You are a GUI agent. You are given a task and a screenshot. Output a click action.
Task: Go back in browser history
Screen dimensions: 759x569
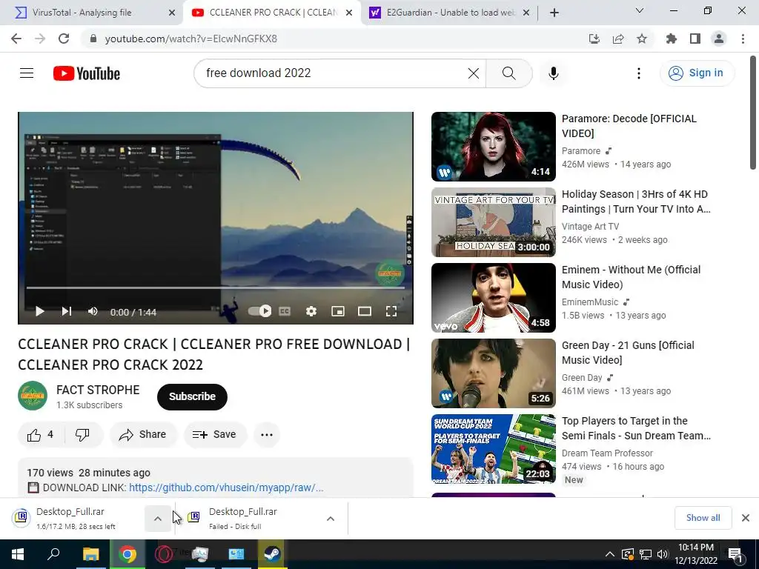coord(16,39)
